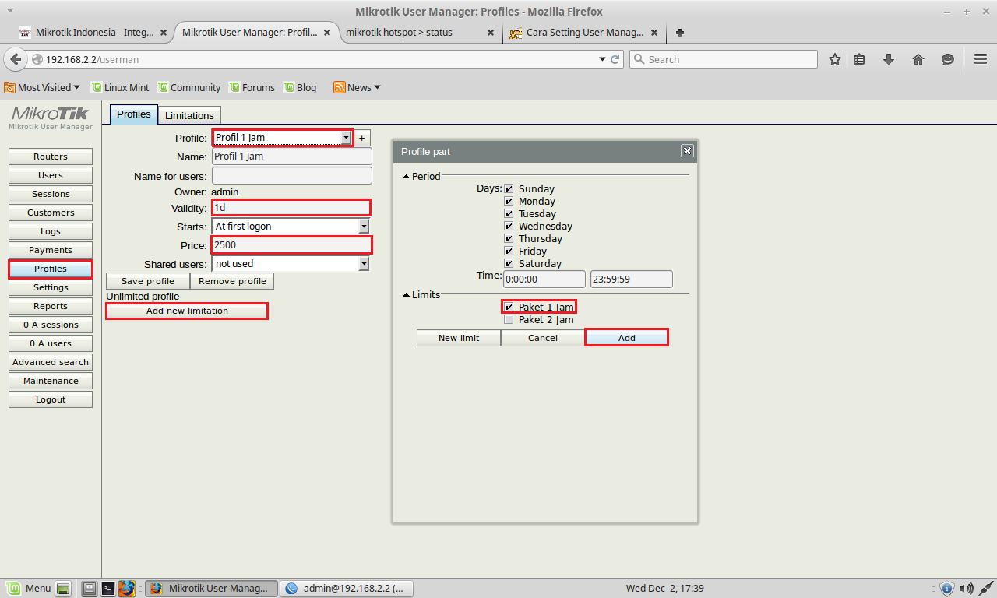The image size is (997, 598).
Task: Toggle the Saturday checkbox
Action: (x=509, y=263)
